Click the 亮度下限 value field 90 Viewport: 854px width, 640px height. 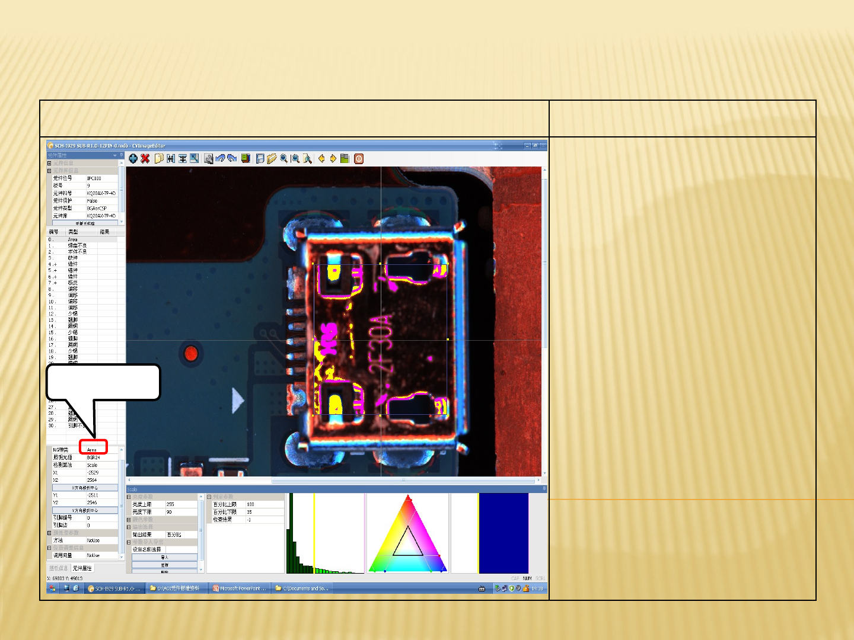(181, 512)
